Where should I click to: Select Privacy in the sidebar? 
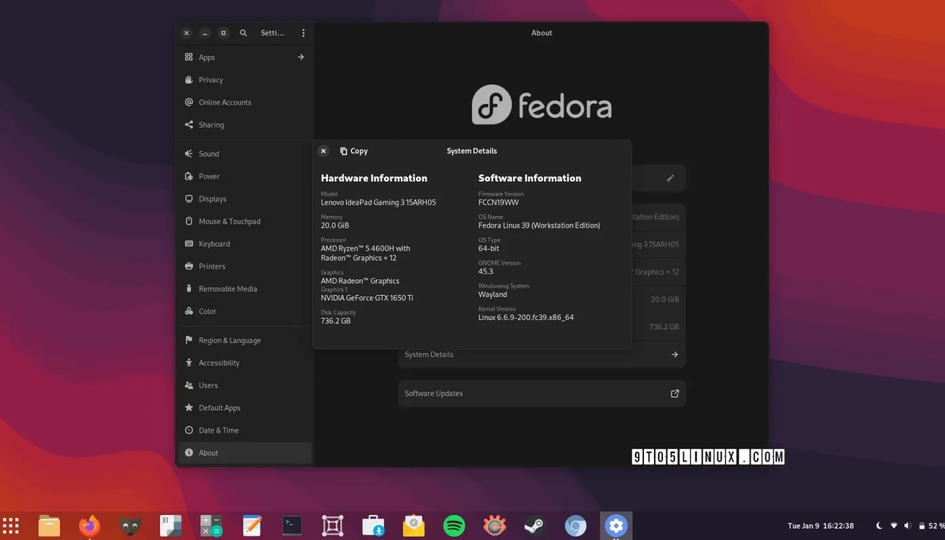pos(211,80)
